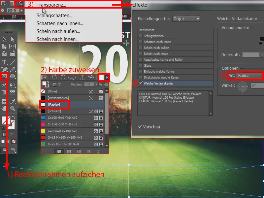The height and width of the screenshot is (198, 264).
Task: Select the Gap tool
Action: [13, 46]
